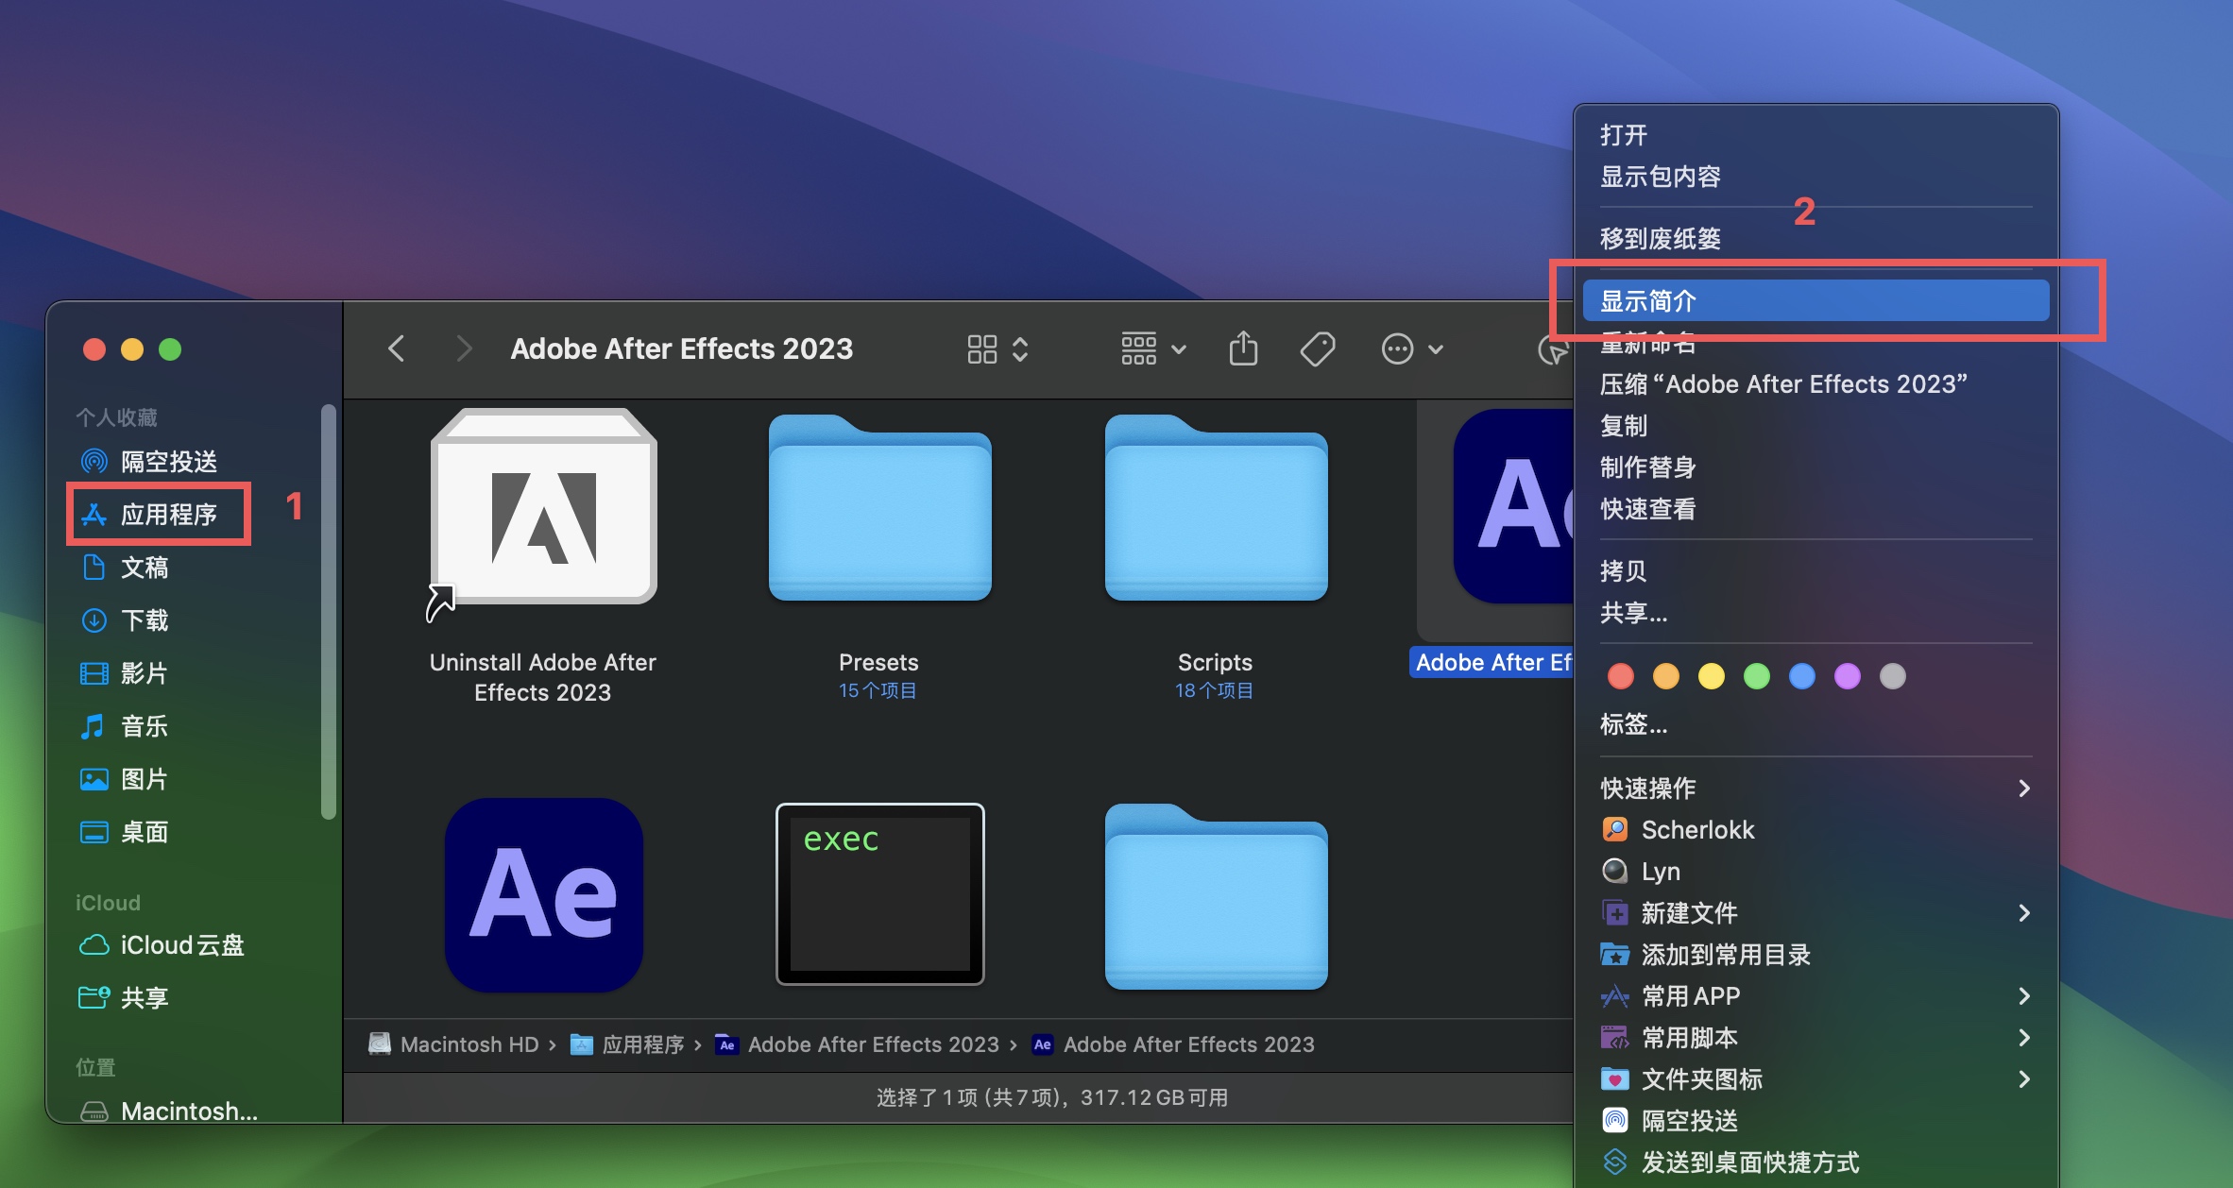This screenshot has width=2233, height=1188.
Task: Switch to icon grid view
Action: pos(982,348)
